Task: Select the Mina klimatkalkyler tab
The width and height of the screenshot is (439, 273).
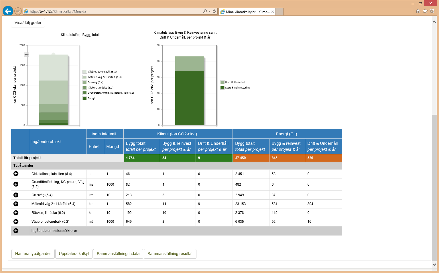Action: tap(247, 12)
